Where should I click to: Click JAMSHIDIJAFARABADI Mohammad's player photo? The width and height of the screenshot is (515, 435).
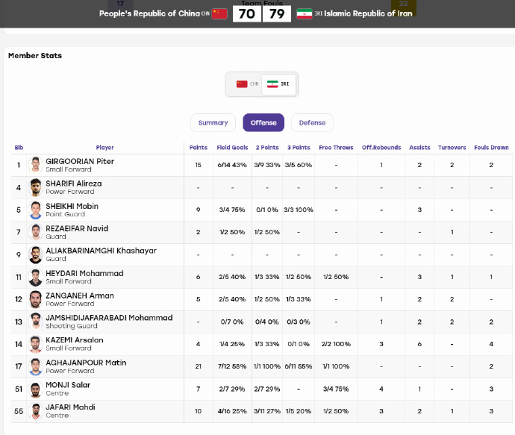tap(36, 322)
